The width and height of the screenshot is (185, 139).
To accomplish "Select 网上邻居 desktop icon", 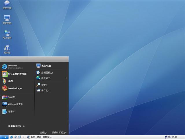I will point(7,34).
